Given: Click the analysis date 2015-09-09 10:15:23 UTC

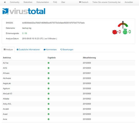Looking at the screenshot, I should (33, 39).
